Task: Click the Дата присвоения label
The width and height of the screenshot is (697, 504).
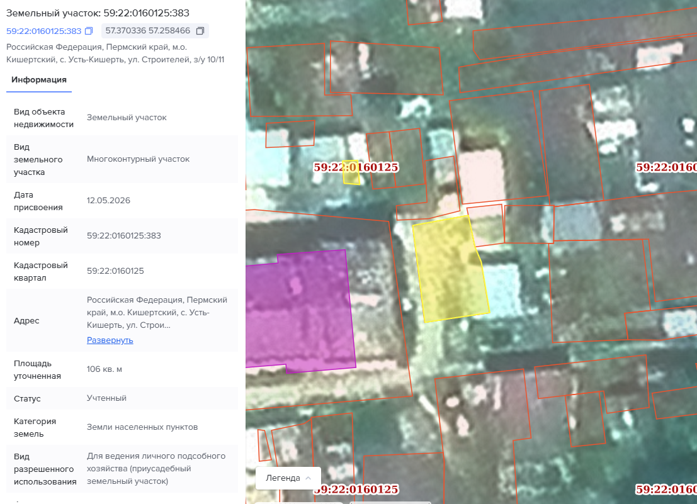Action: pyautogui.click(x=38, y=201)
